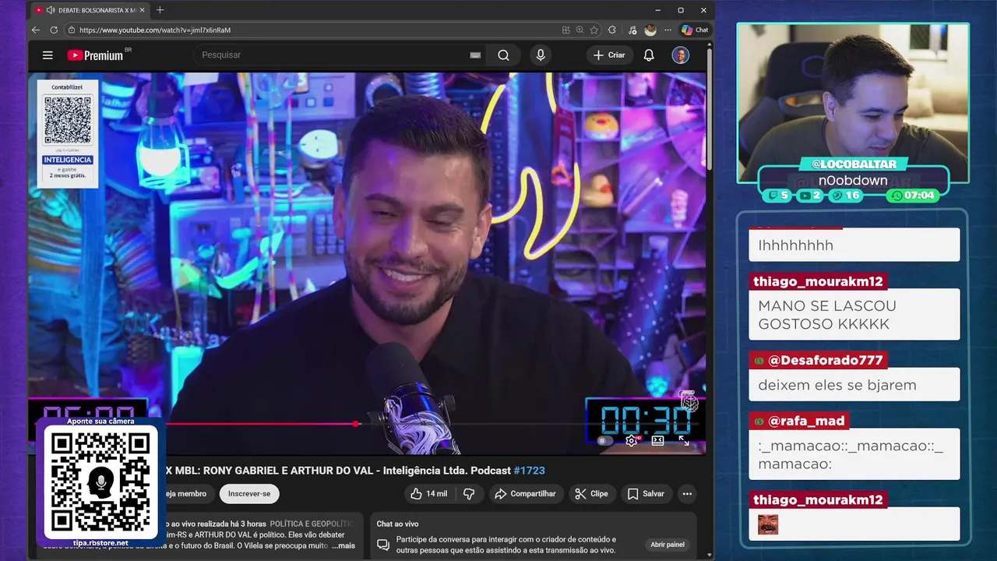The image size is (997, 561).
Task: Save the video with Salvar
Action: click(646, 493)
